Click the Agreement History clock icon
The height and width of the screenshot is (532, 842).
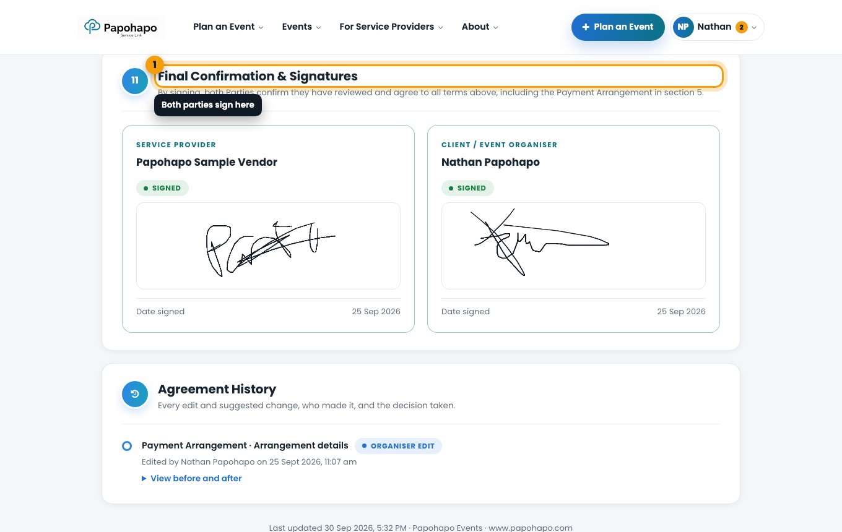pos(135,394)
